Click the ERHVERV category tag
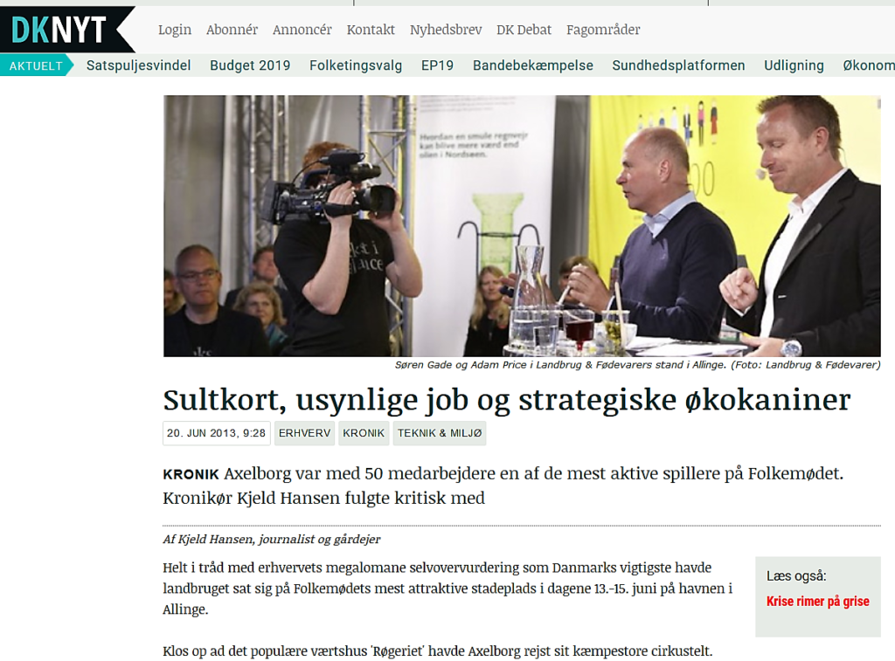This screenshot has height=661, width=895. click(305, 433)
